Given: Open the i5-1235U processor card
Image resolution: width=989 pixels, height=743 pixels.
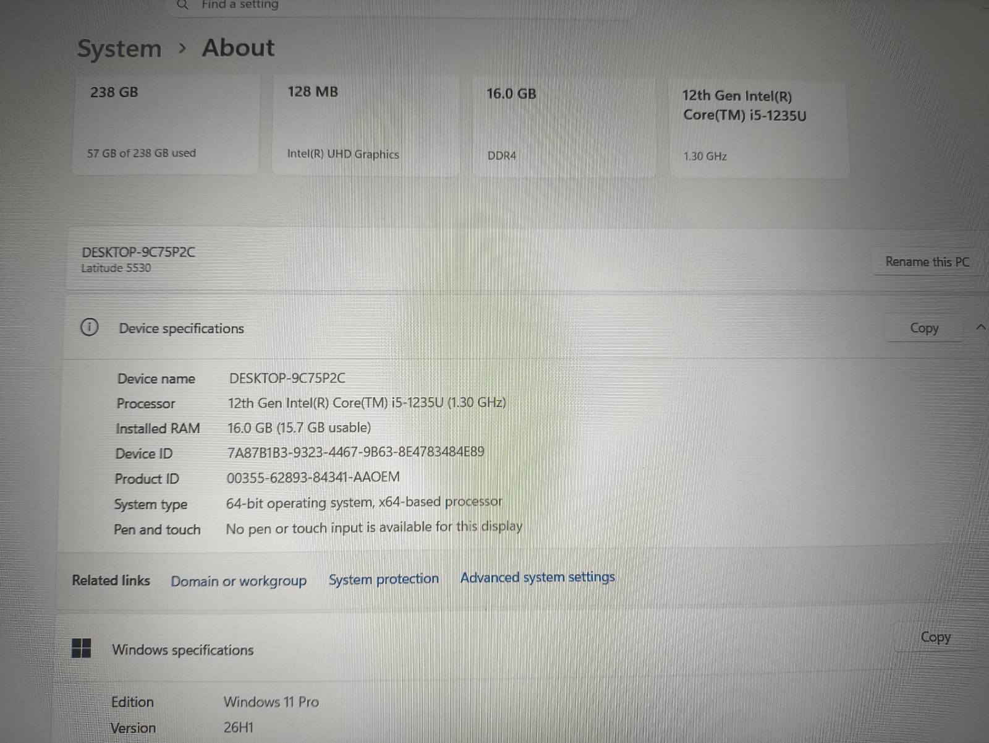Looking at the screenshot, I should (759, 129).
